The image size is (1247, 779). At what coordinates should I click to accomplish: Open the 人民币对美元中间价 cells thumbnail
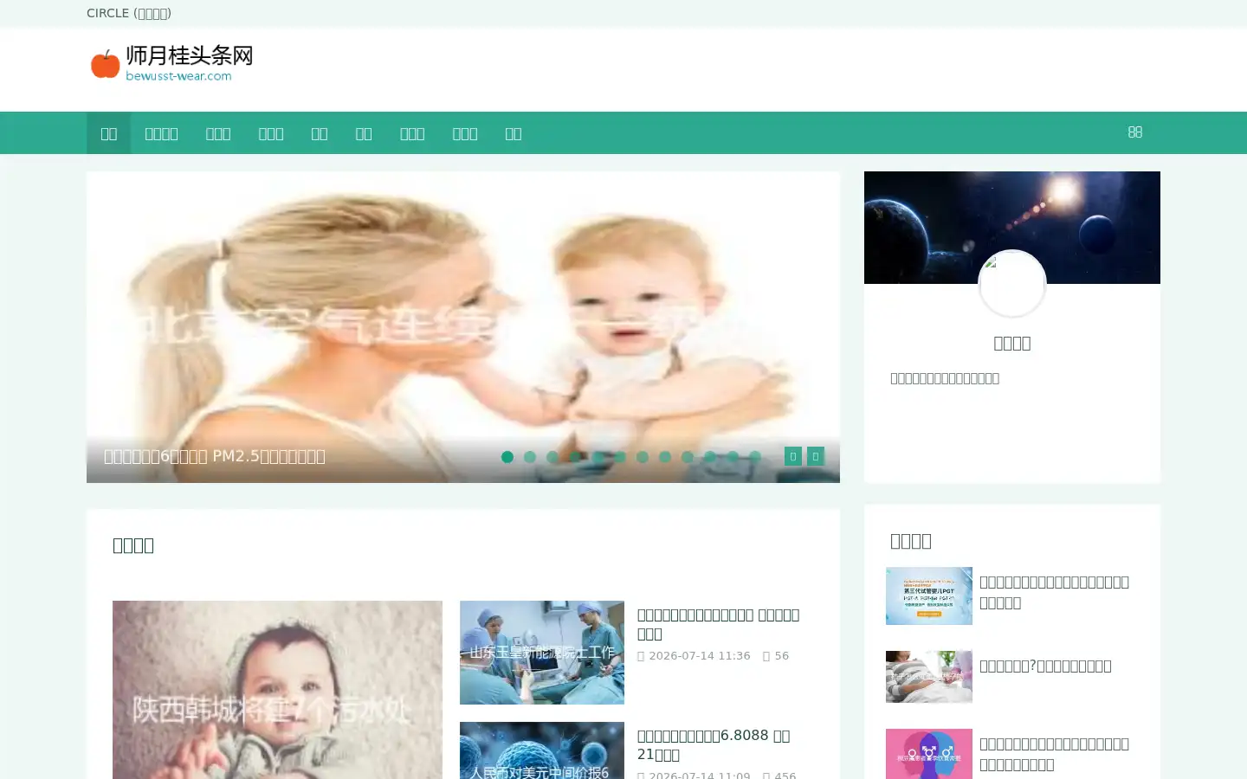542,750
